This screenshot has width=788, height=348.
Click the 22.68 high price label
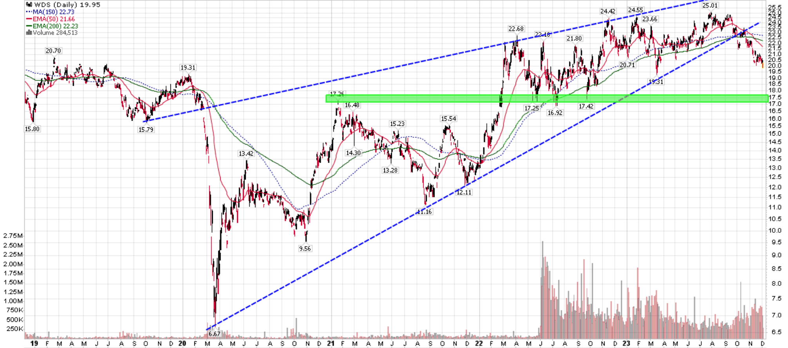click(516, 29)
